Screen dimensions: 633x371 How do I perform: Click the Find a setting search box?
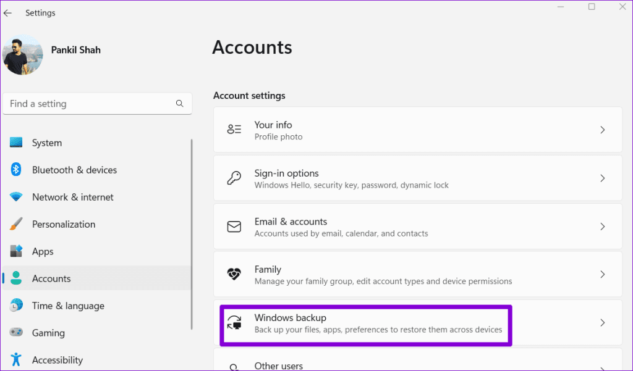coord(97,104)
